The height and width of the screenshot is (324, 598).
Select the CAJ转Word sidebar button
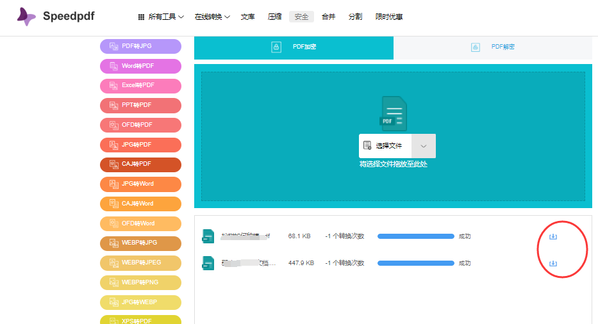pyautogui.click(x=141, y=204)
